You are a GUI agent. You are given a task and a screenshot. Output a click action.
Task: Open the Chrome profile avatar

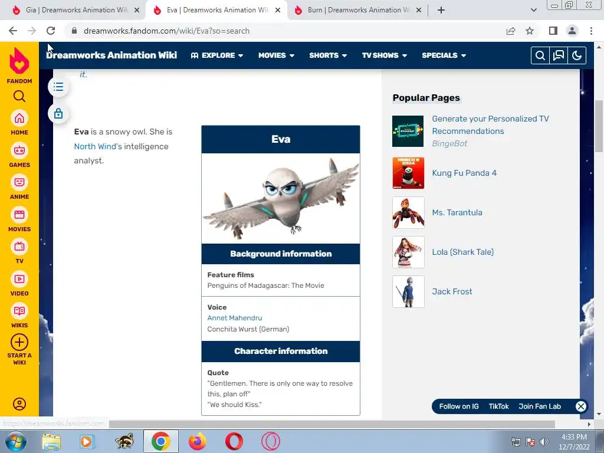(x=572, y=31)
